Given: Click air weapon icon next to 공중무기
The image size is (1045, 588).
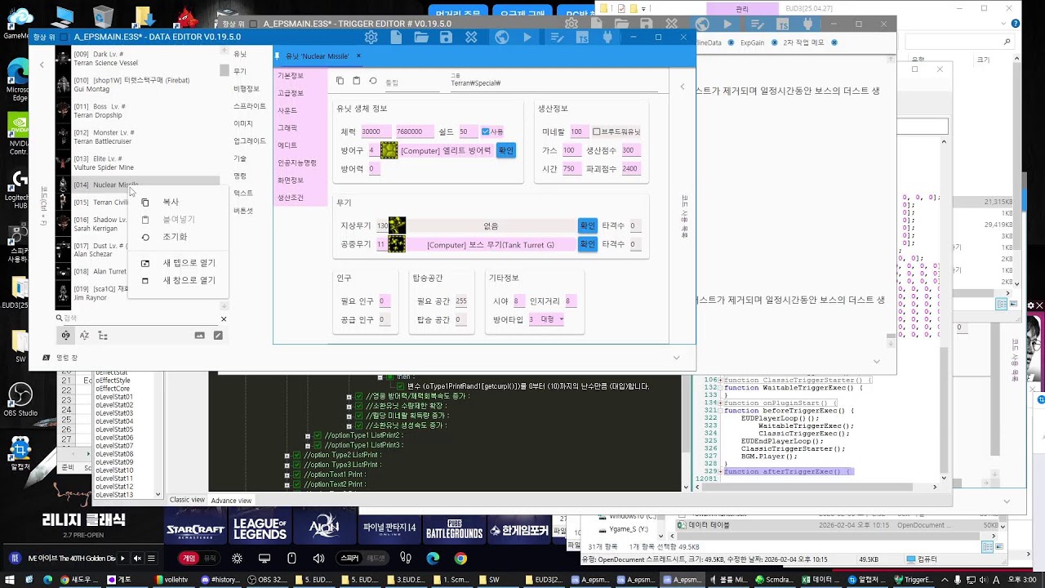Looking at the screenshot, I should tap(397, 244).
